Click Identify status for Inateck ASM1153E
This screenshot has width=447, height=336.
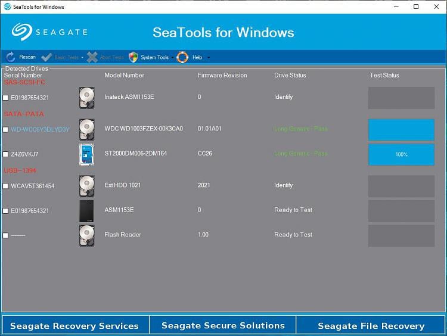point(283,97)
